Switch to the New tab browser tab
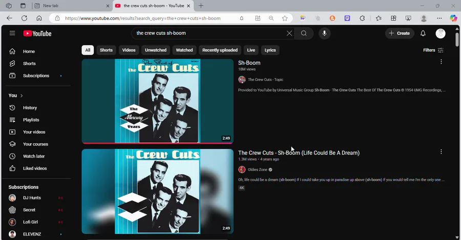The image size is (461, 240). point(72,6)
